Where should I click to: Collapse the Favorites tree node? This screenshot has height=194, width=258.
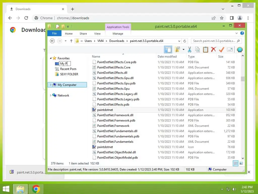pyautogui.click(x=51, y=58)
